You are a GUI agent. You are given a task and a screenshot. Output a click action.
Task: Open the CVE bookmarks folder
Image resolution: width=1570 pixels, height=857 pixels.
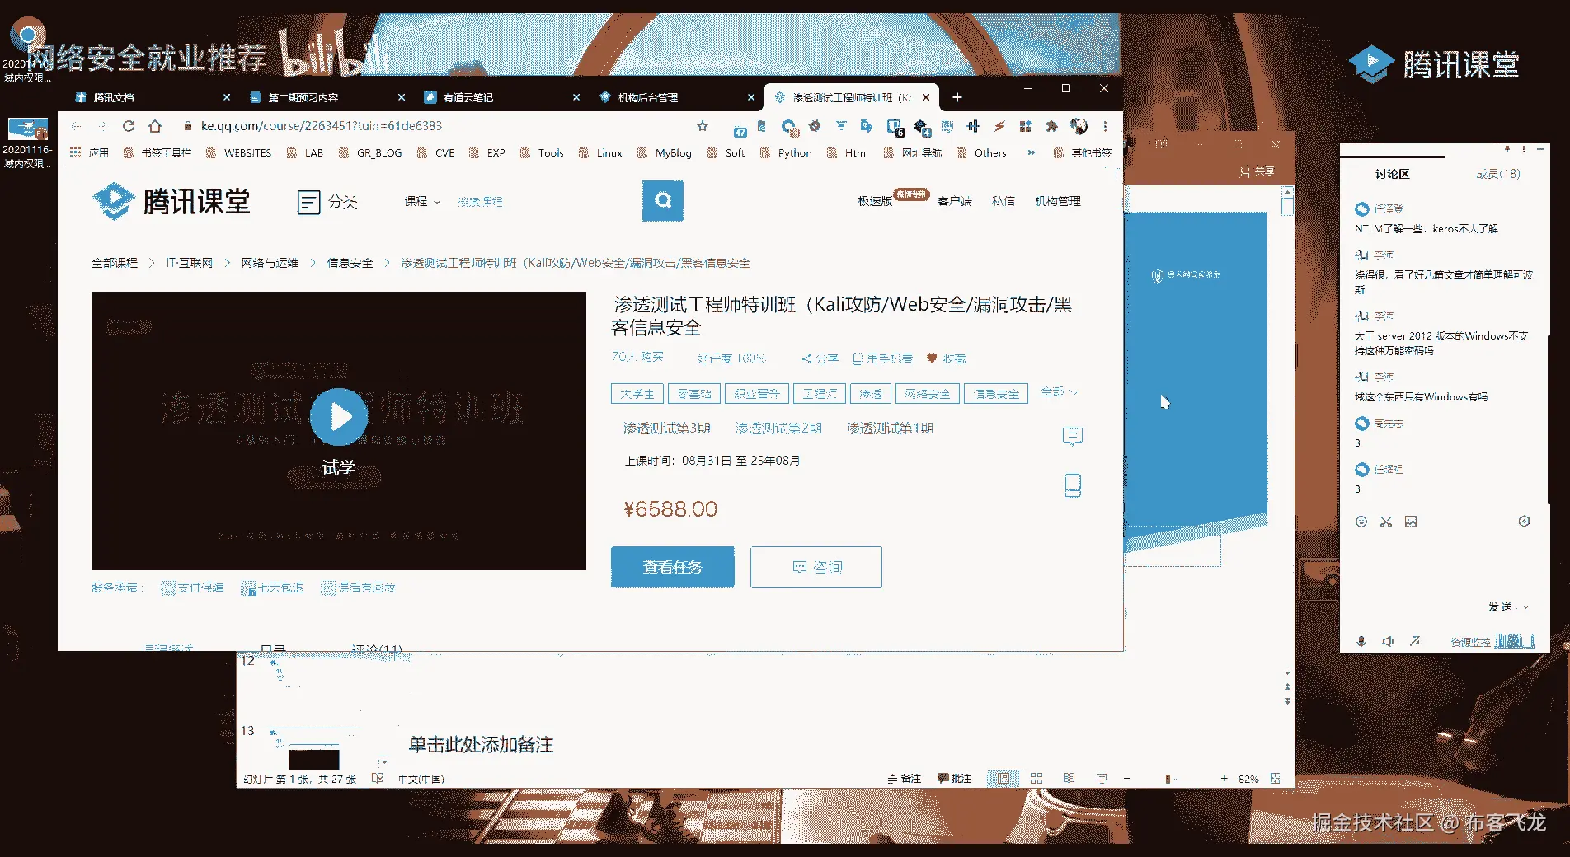pos(436,152)
